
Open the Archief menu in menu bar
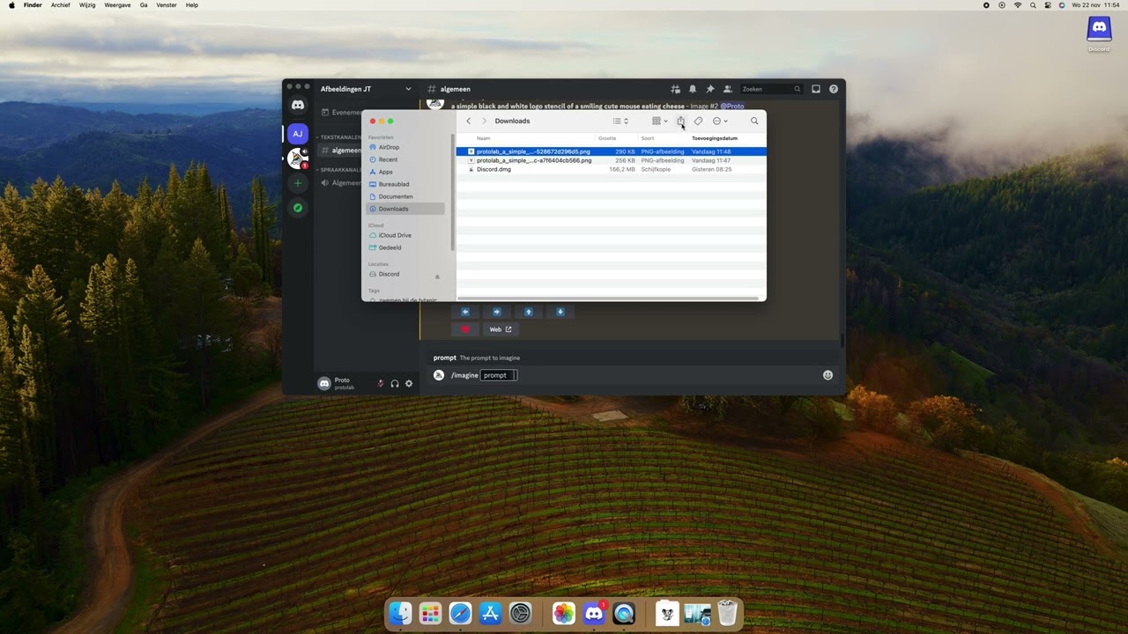61,5
